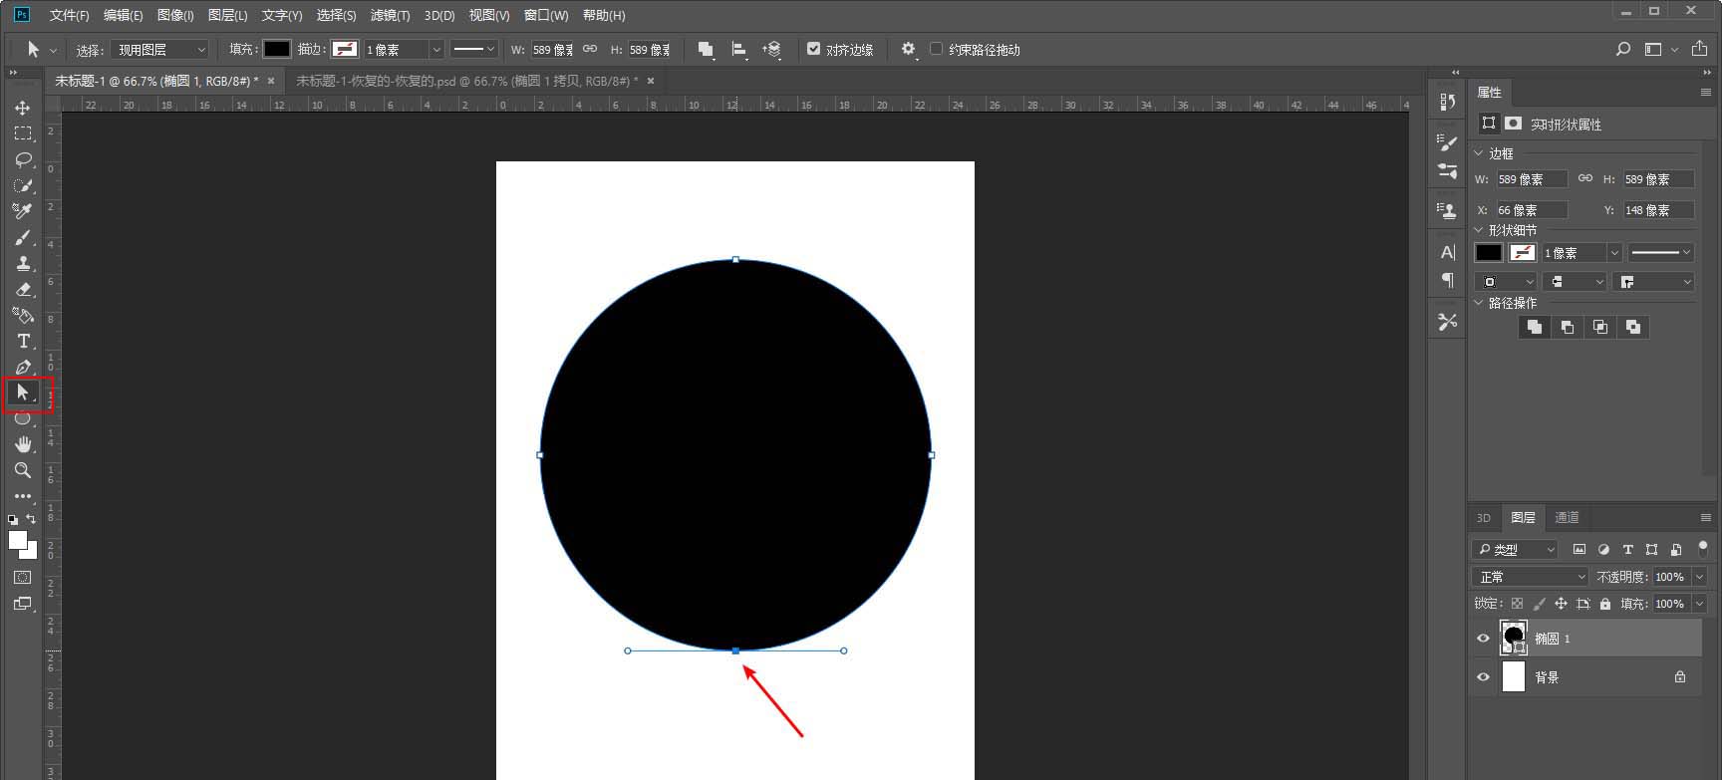Toggle lock transparent pixels in Layers

click(1517, 604)
